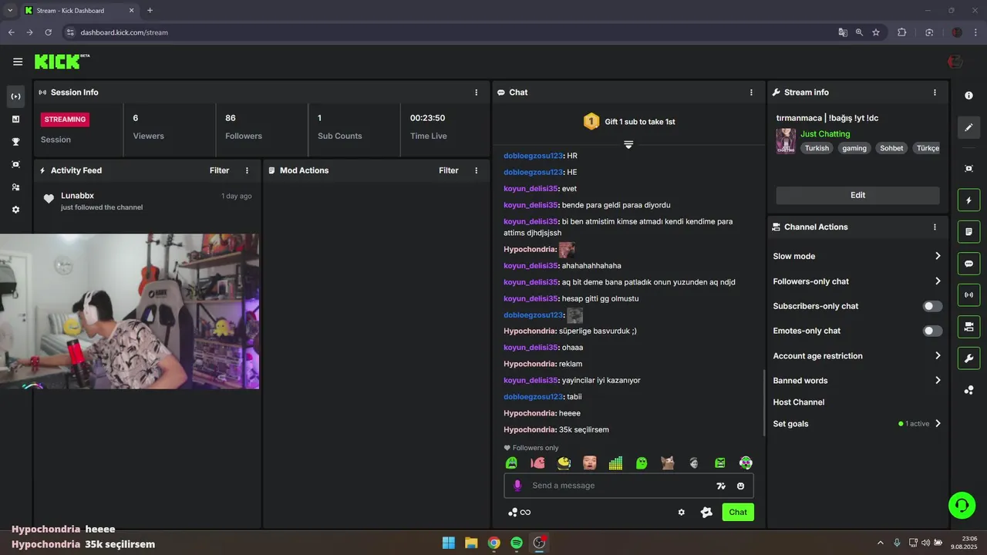
Task: Click the three dots icon at bottom of right toolbar
Action: pos(969,390)
